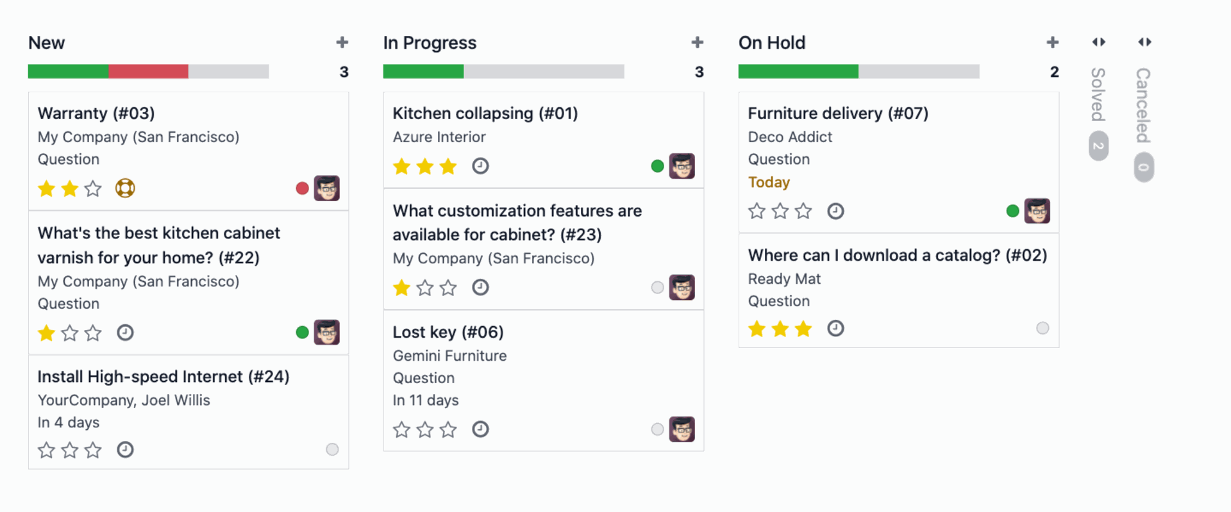The height and width of the screenshot is (512, 1231).
Task: Click the first star on Furniture delivery
Action: (x=757, y=211)
